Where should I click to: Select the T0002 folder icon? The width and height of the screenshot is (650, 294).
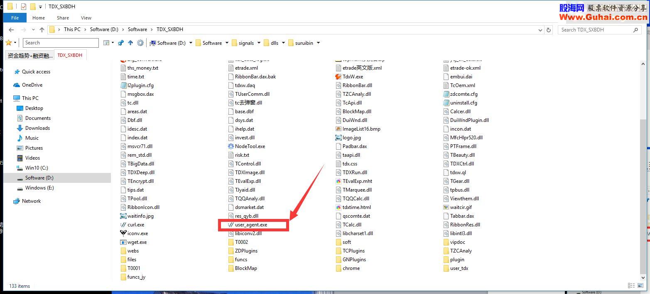point(231,242)
